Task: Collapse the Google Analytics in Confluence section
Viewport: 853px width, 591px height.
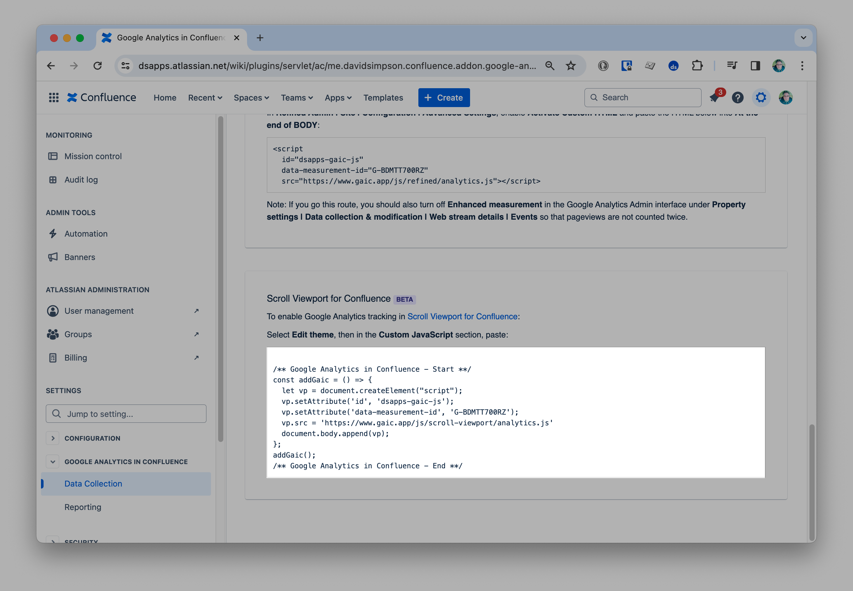Action: click(x=53, y=462)
